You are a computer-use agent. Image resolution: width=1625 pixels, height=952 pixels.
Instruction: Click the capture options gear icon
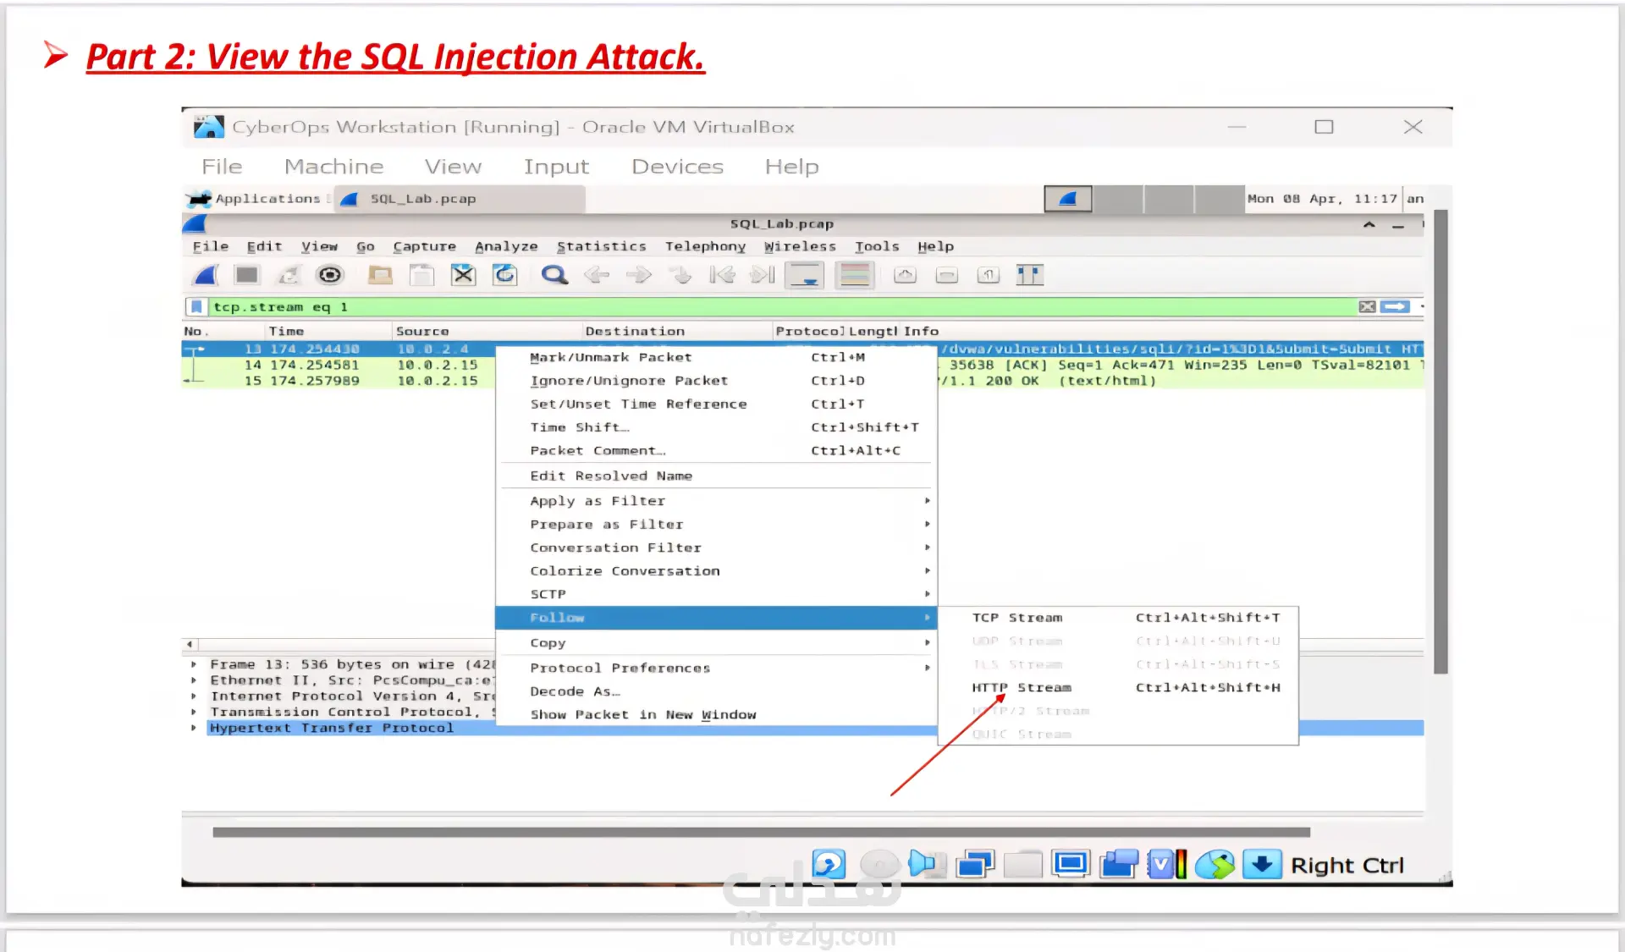click(329, 275)
